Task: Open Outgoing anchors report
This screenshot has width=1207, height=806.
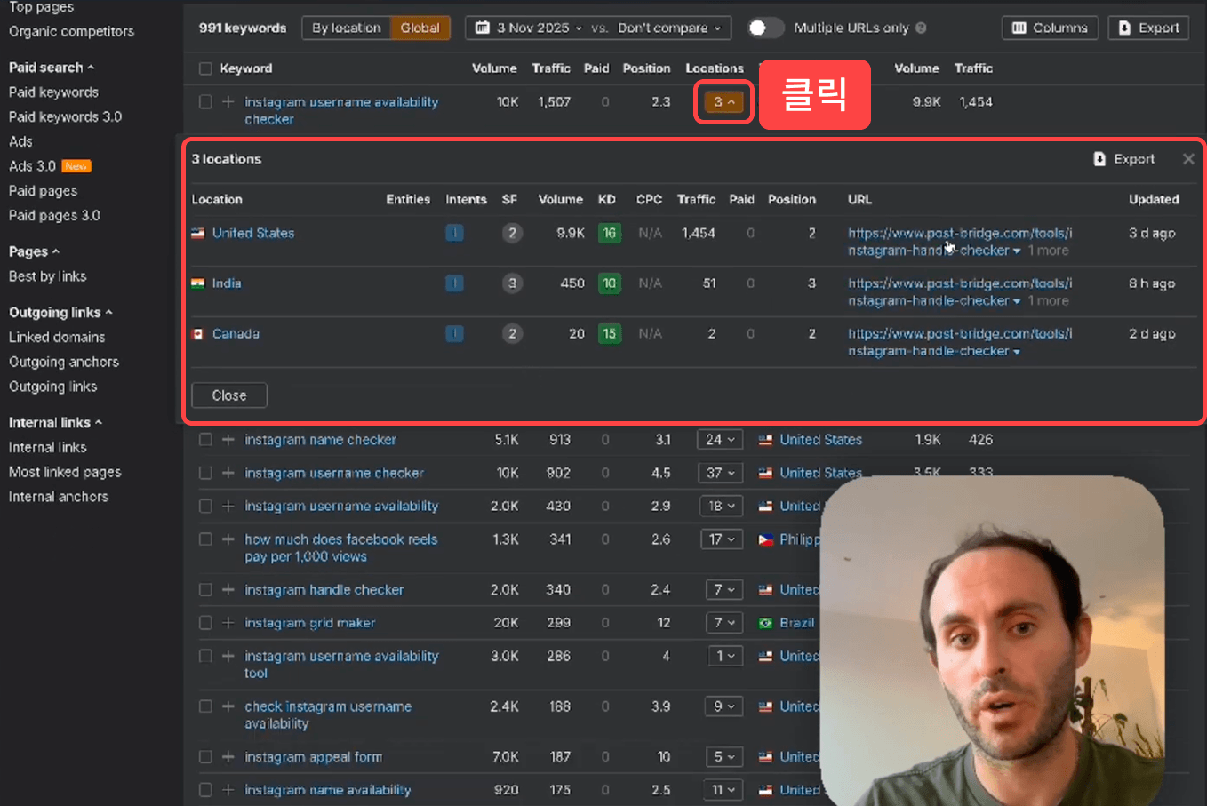Action: tap(64, 363)
